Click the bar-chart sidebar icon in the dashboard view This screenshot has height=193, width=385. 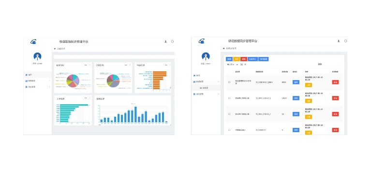(26, 81)
